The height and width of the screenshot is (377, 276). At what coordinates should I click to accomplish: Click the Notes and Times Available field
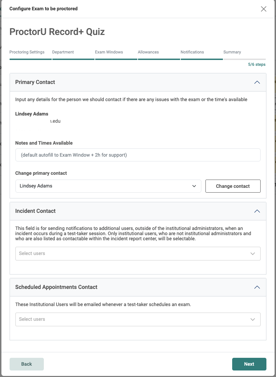138,155
